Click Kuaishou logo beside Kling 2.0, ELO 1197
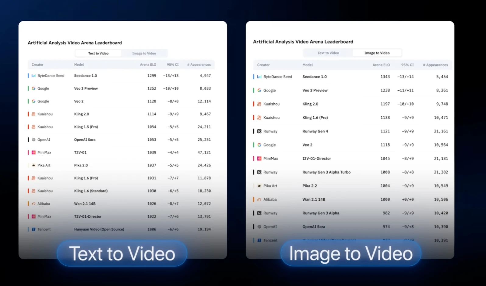Screen dimensions: 486x286 click(x=259, y=104)
